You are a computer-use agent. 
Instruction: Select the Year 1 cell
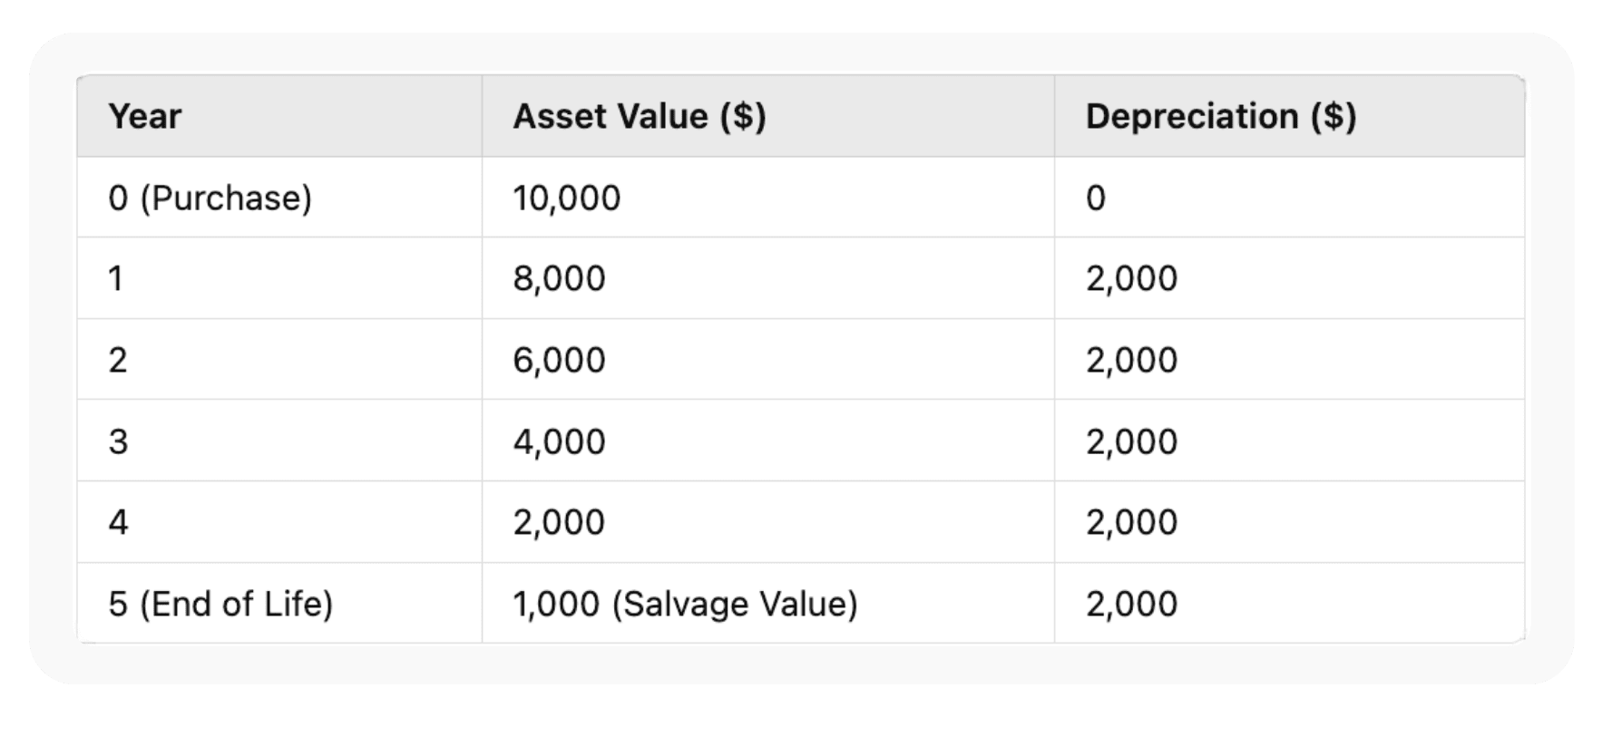coord(115,278)
